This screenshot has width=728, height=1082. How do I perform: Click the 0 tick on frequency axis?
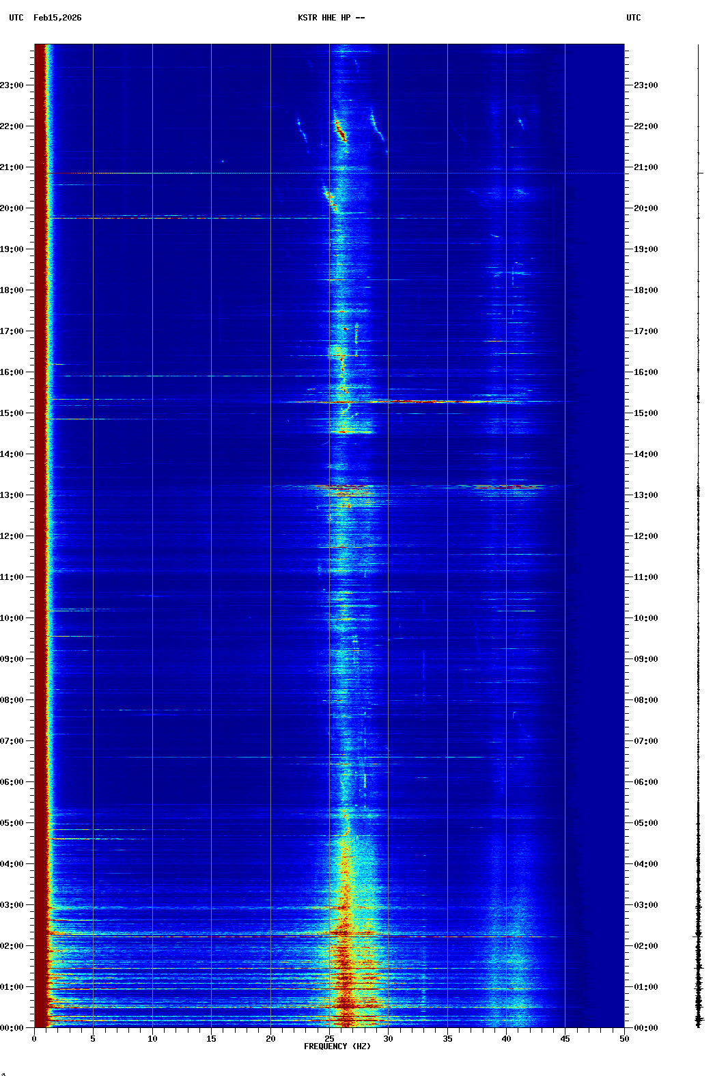click(x=34, y=1039)
